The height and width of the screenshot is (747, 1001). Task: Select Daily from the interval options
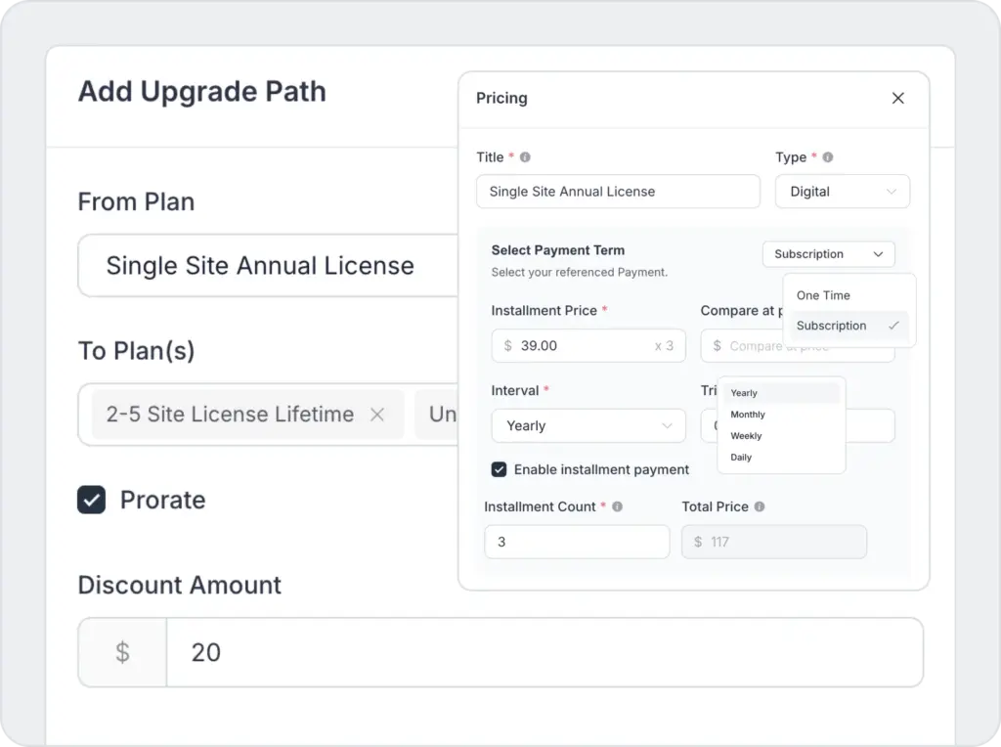point(741,458)
